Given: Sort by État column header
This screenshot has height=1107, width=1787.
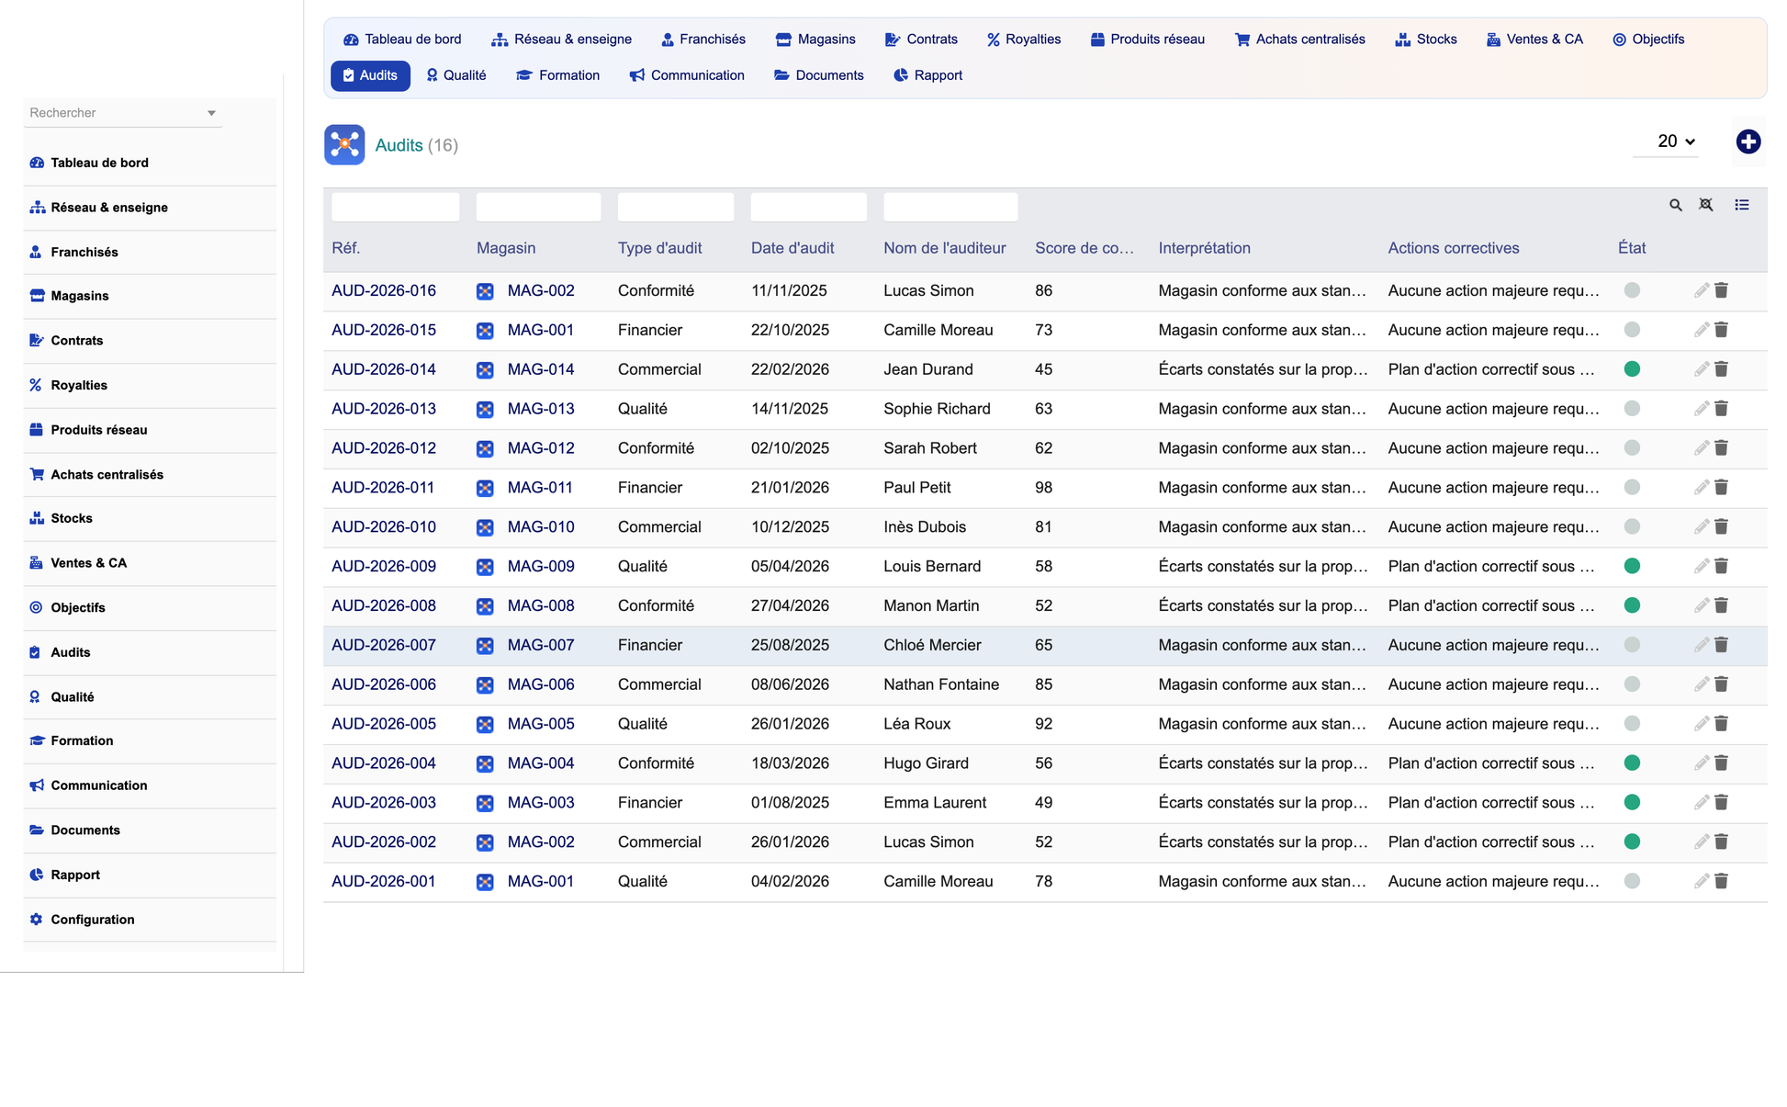Looking at the screenshot, I should [x=1631, y=248].
